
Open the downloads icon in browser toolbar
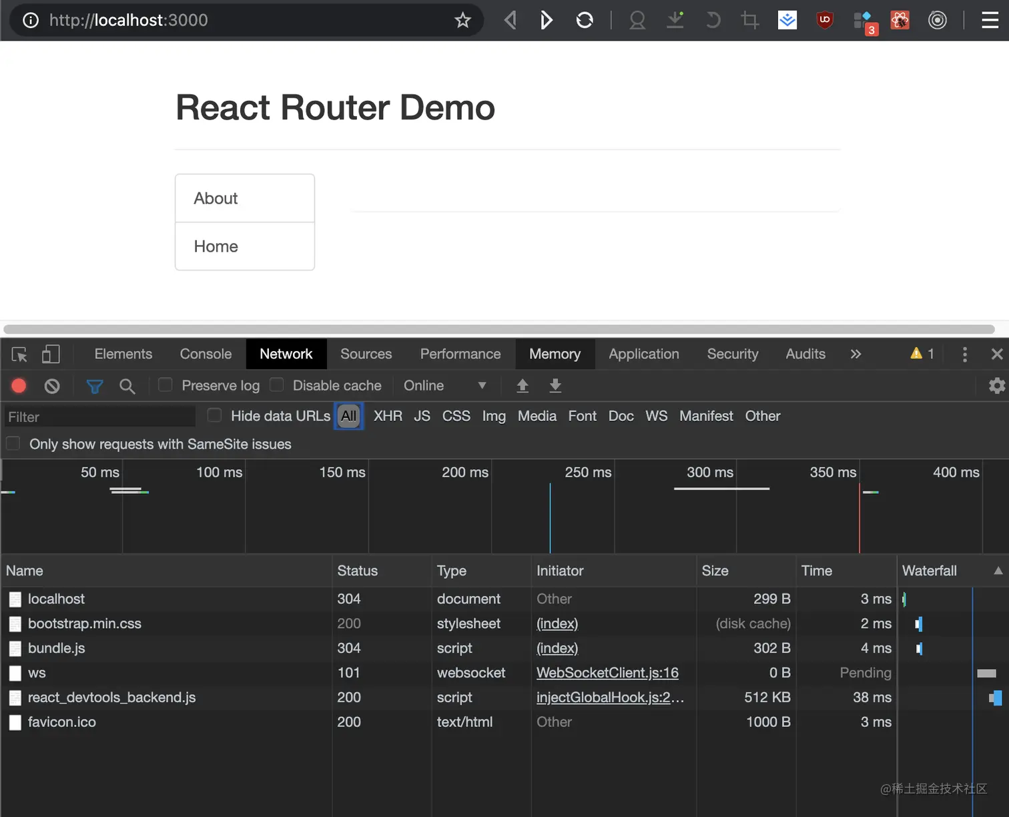(x=675, y=20)
